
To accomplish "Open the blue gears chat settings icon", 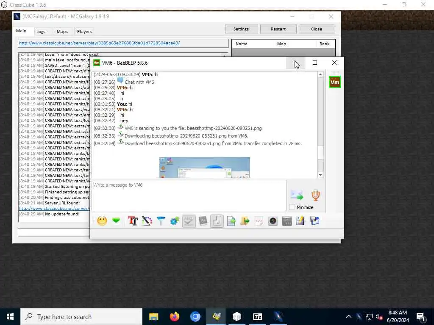I will [175, 221].
